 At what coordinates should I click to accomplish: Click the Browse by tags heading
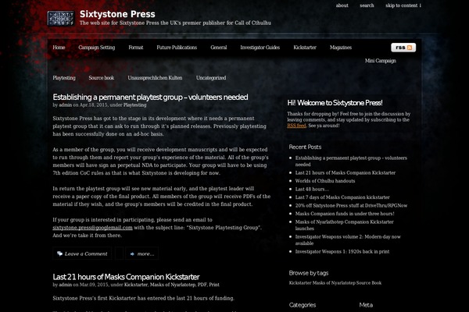309,273
